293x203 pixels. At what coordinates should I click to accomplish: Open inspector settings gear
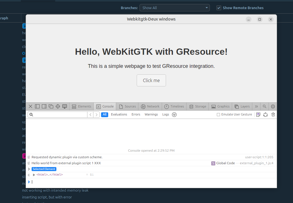tap(273, 106)
